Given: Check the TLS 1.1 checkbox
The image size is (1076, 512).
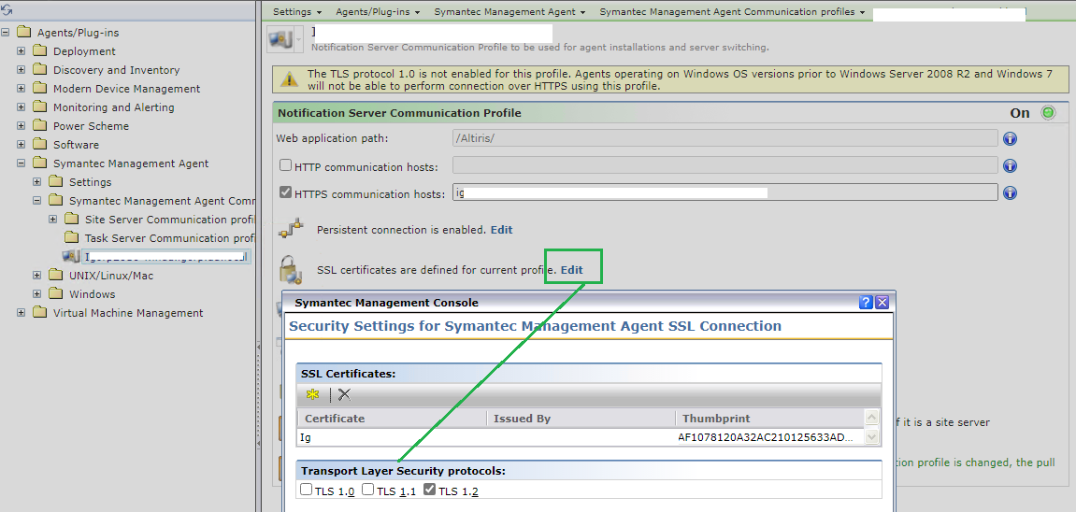Looking at the screenshot, I should 367,490.
